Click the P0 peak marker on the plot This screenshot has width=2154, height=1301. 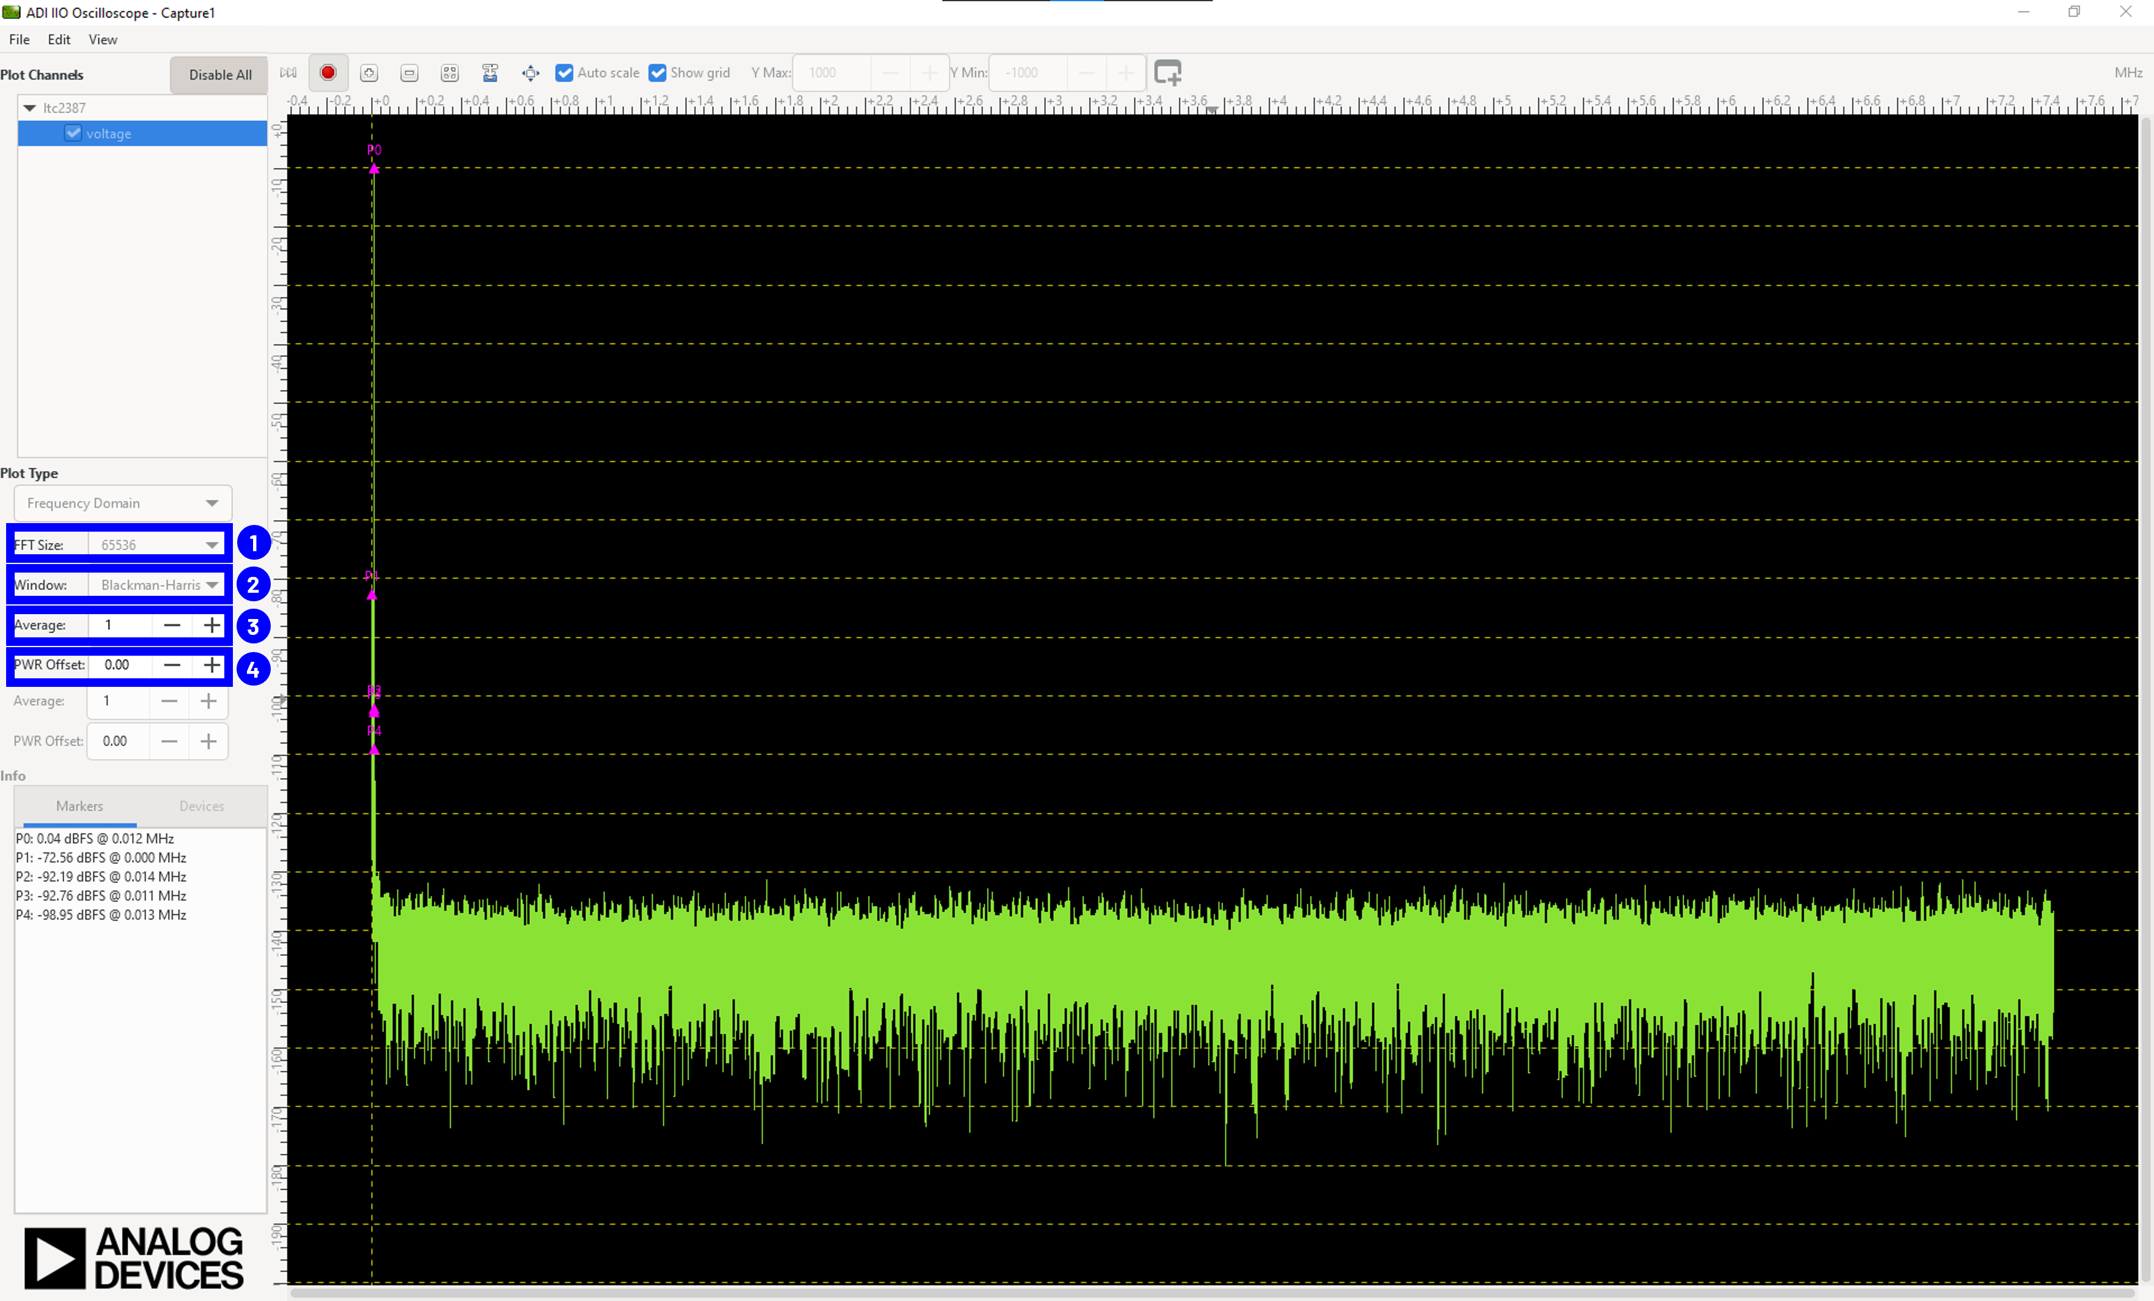pos(374,168)
